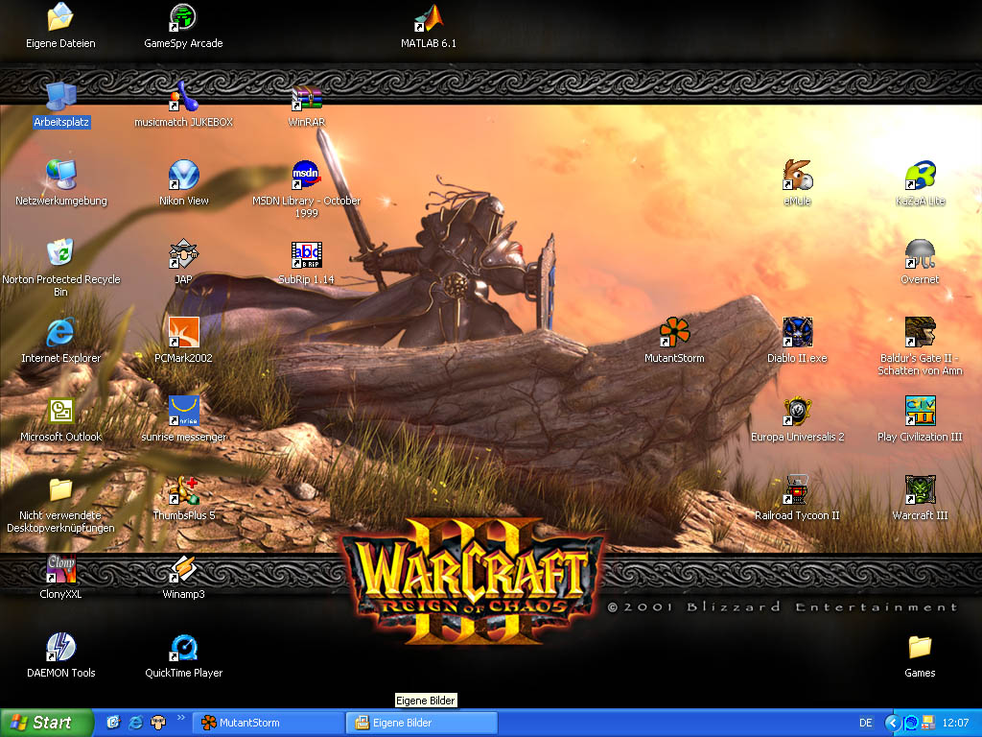Viewport: 982px width, 737px height.
Task: Open Internet Explorer desktop icon
Action: point(60,332)
